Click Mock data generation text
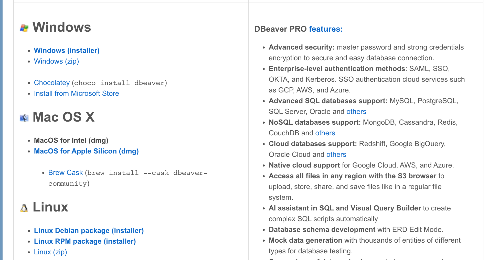488x260 pixels. point(305,240)
